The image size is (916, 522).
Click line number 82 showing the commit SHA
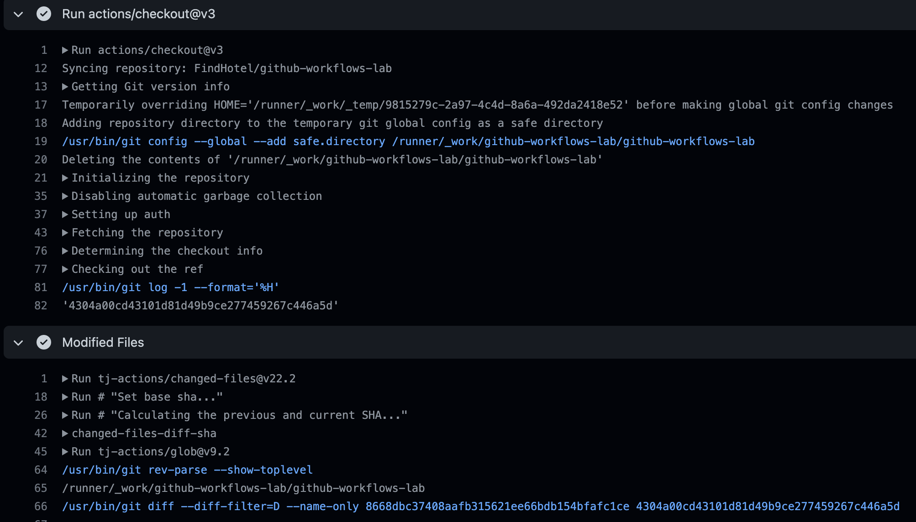coord(41,305)
